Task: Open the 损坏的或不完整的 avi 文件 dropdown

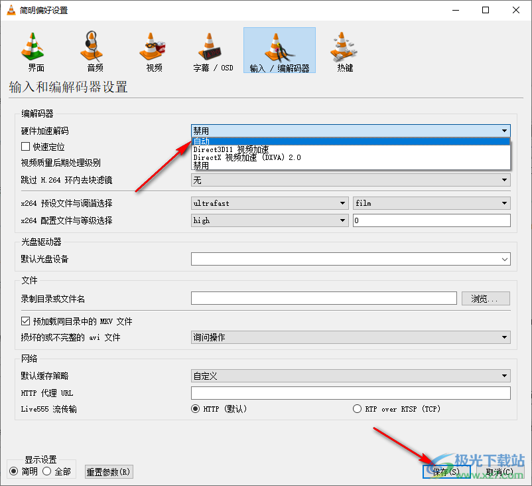Action: point(351,337)
